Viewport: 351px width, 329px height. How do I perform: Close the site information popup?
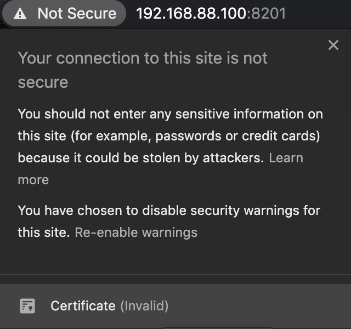point(333,45)
